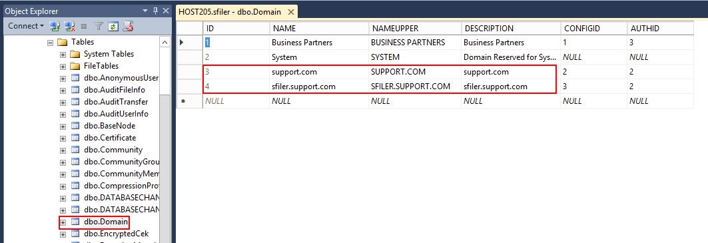Select the dbo.Certificate table
This screenshot has width=708, height=243.
click(x=110, y=138)
